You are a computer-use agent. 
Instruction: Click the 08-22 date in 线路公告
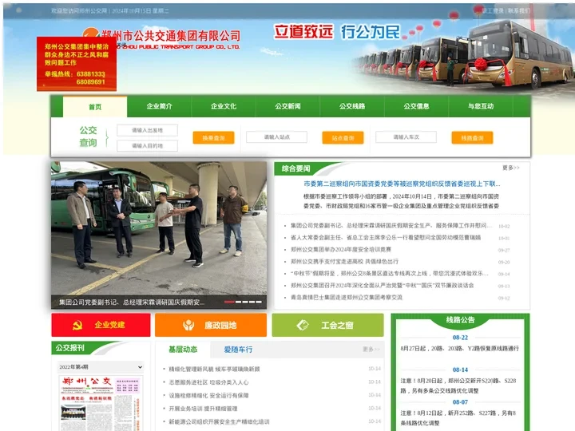(x=460, y=338)
